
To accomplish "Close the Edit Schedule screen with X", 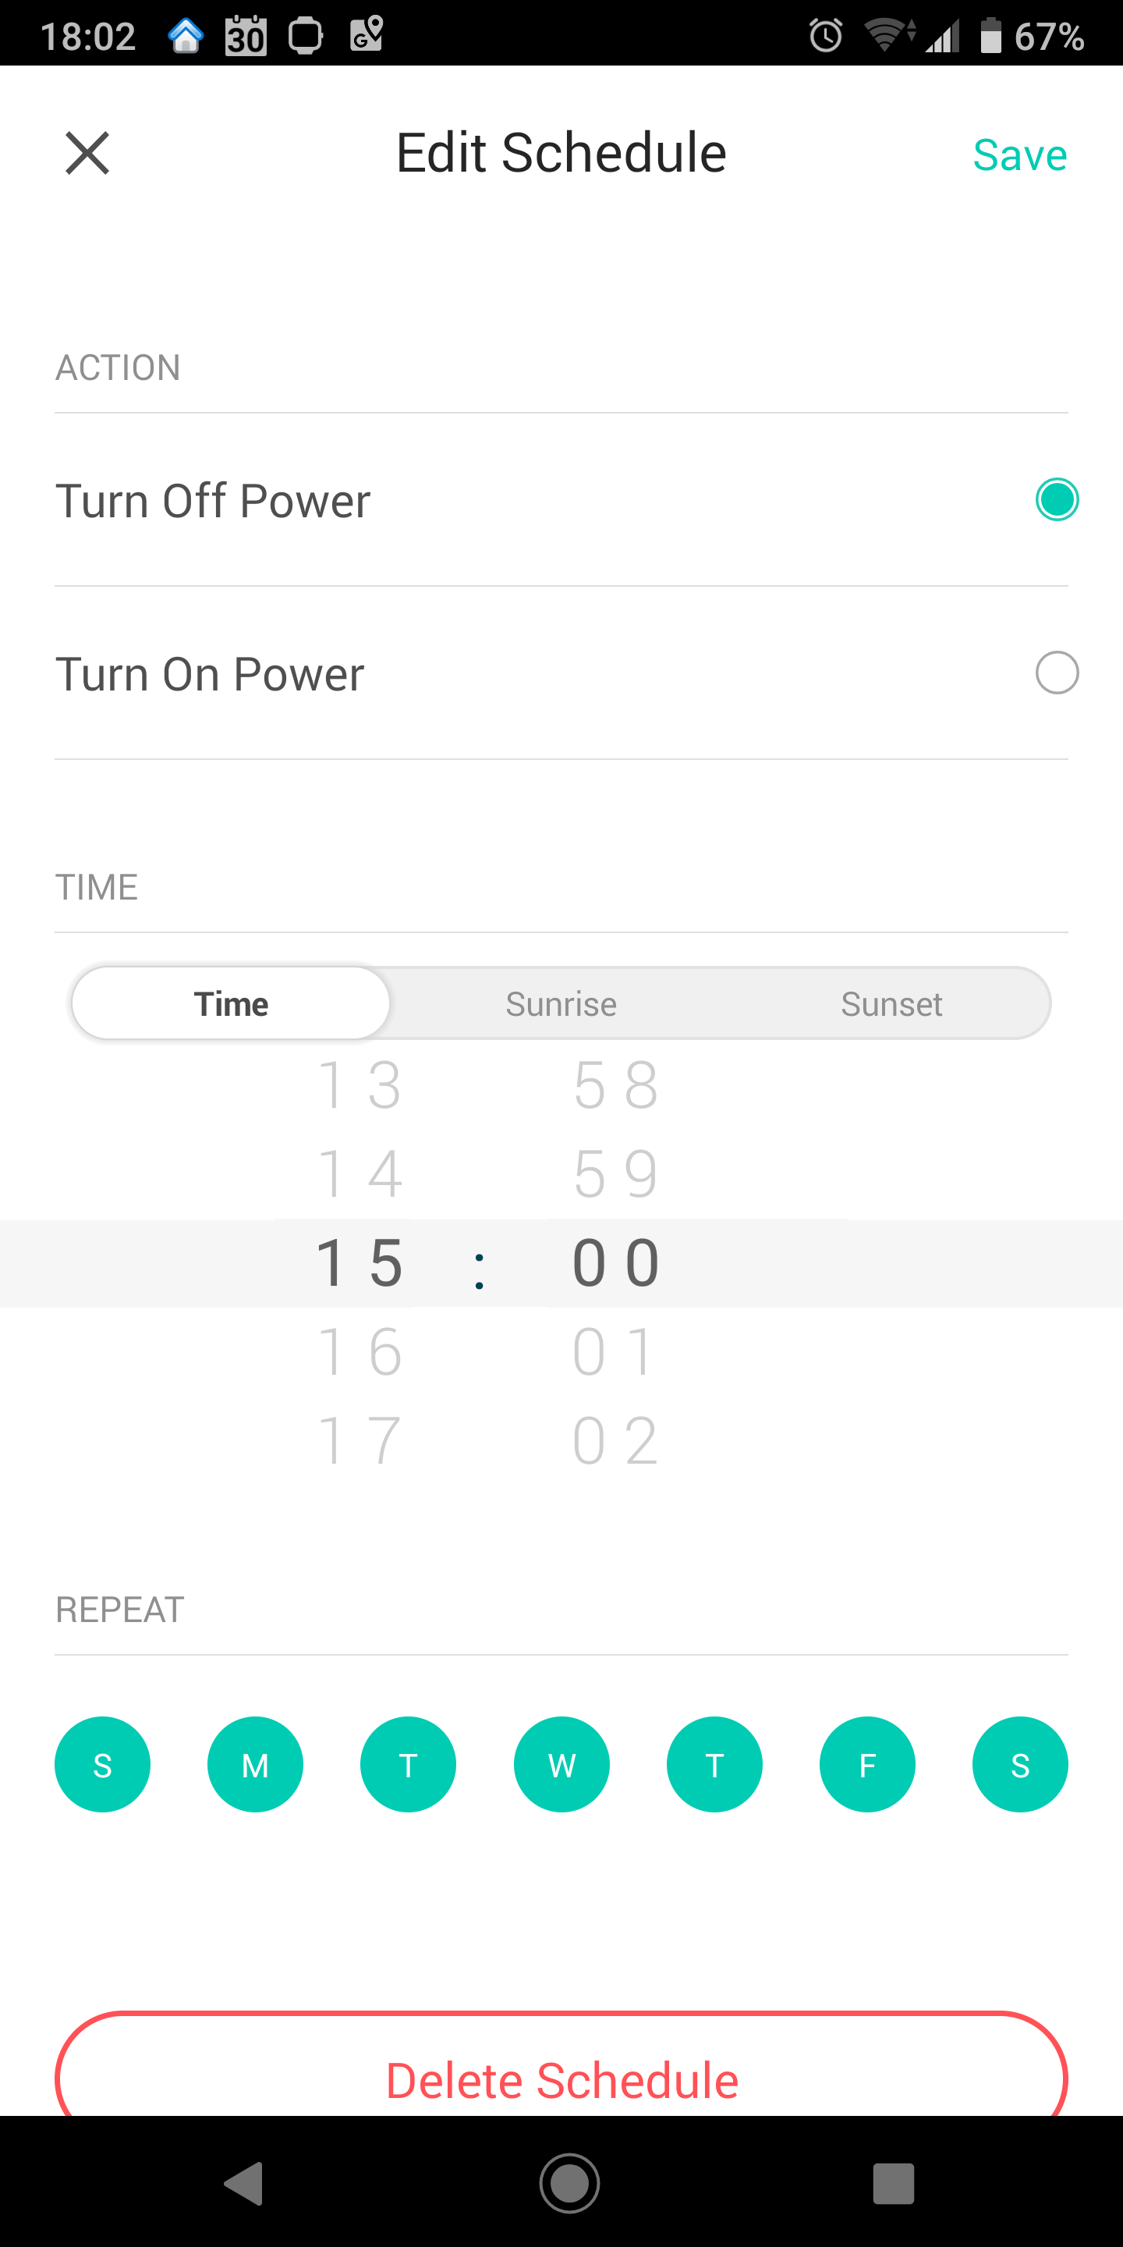I will point(87,154).
